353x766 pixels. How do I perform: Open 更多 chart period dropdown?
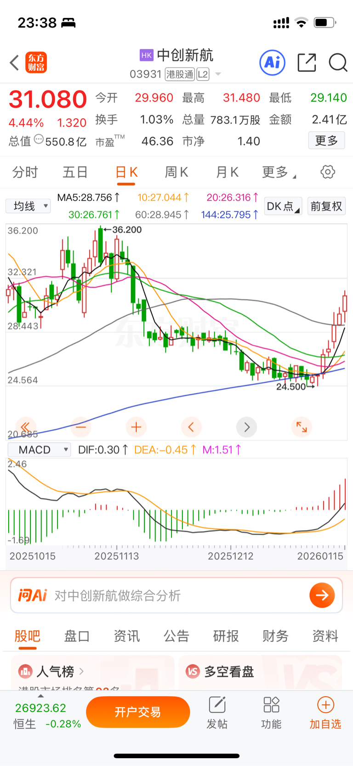click(279, 172)
